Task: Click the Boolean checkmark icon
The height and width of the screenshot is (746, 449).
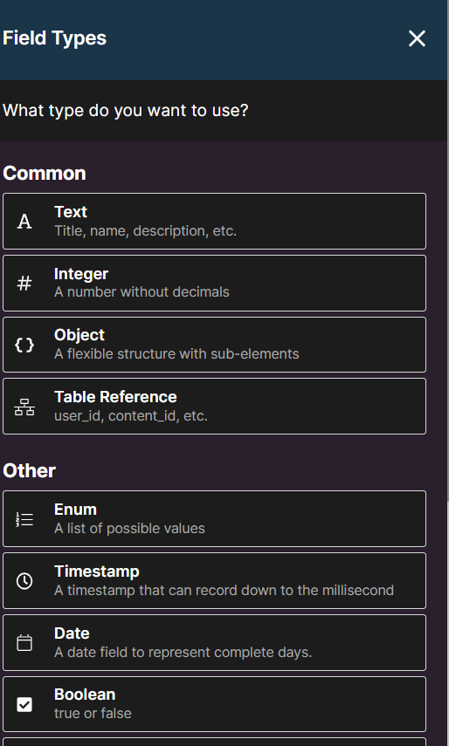Action: point(24,705)
